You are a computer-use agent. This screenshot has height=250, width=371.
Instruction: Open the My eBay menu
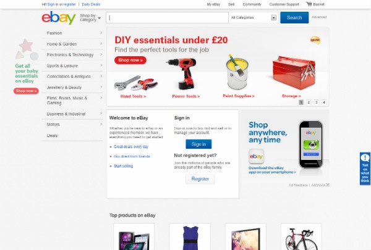[213, 4]
